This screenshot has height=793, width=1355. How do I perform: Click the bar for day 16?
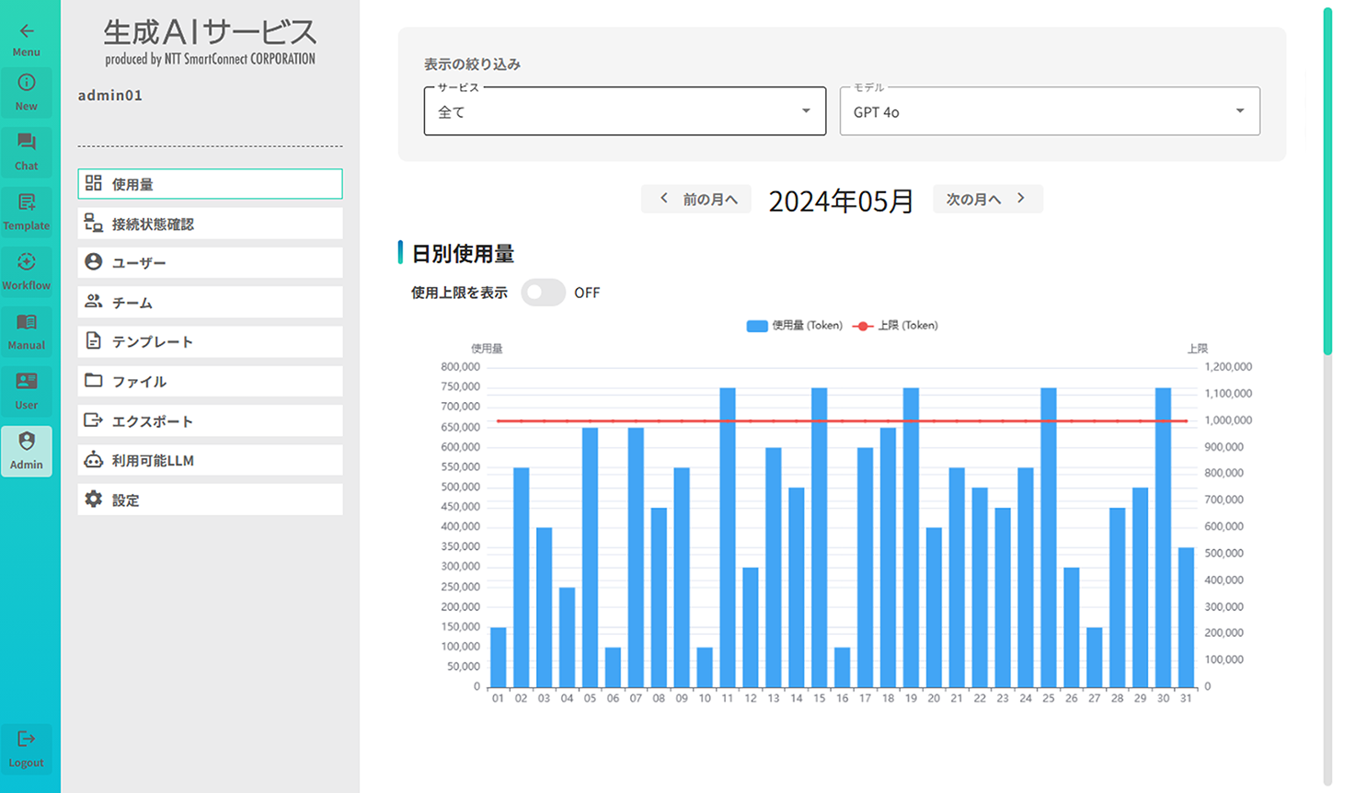tap(842, 667)
